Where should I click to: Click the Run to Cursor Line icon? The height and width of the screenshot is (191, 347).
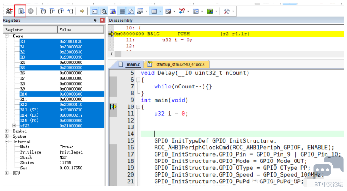click(70, 11)
